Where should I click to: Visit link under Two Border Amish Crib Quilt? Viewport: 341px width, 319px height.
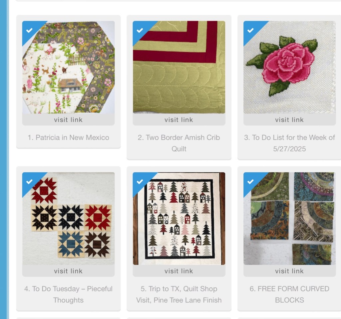pyautogui.click(x=179, y=119)
